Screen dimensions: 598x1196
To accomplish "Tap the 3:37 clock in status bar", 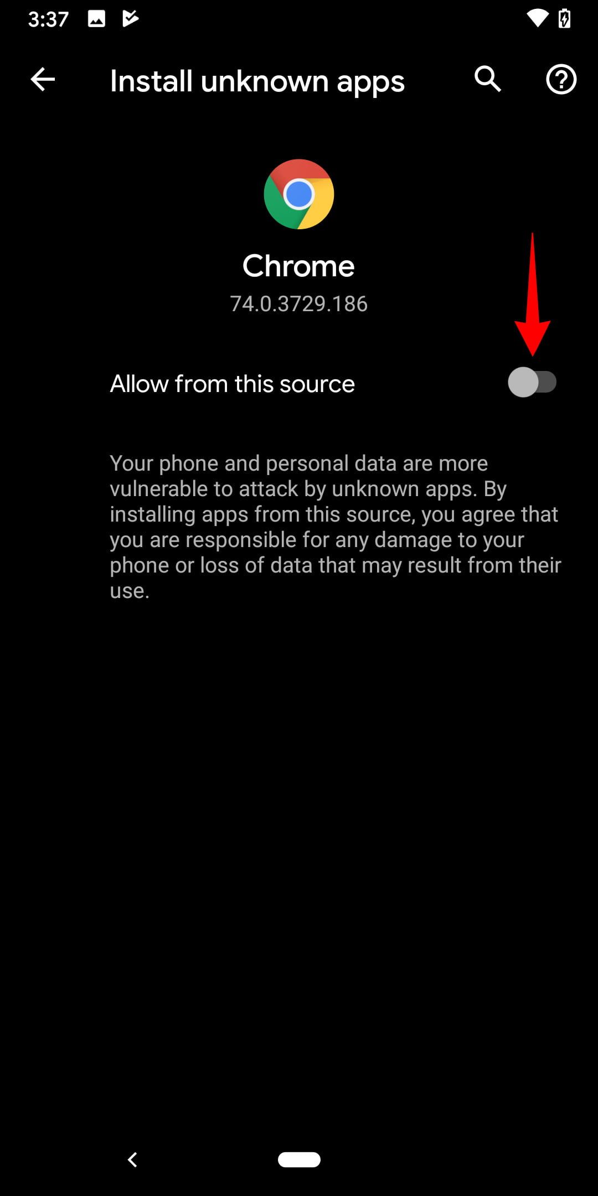I will (x=48, y=19).
